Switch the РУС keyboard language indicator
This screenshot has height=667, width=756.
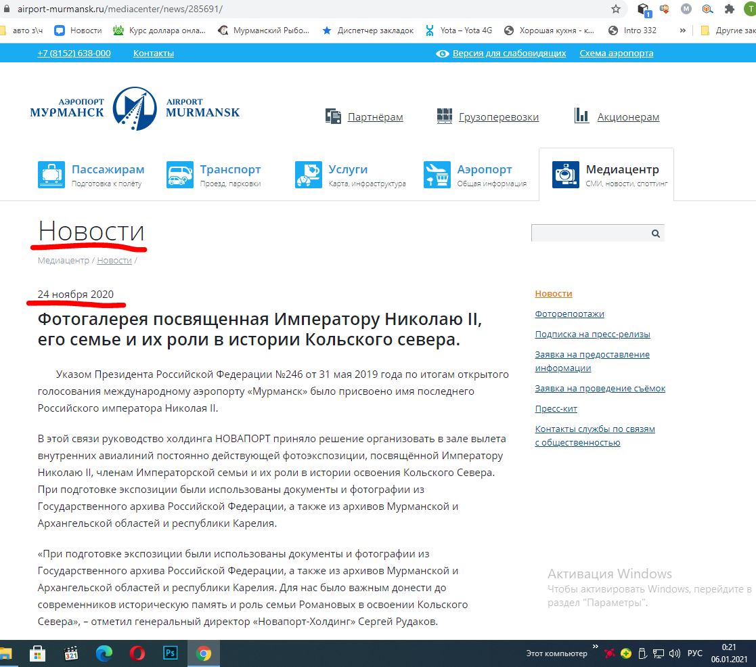coord(694,653)
